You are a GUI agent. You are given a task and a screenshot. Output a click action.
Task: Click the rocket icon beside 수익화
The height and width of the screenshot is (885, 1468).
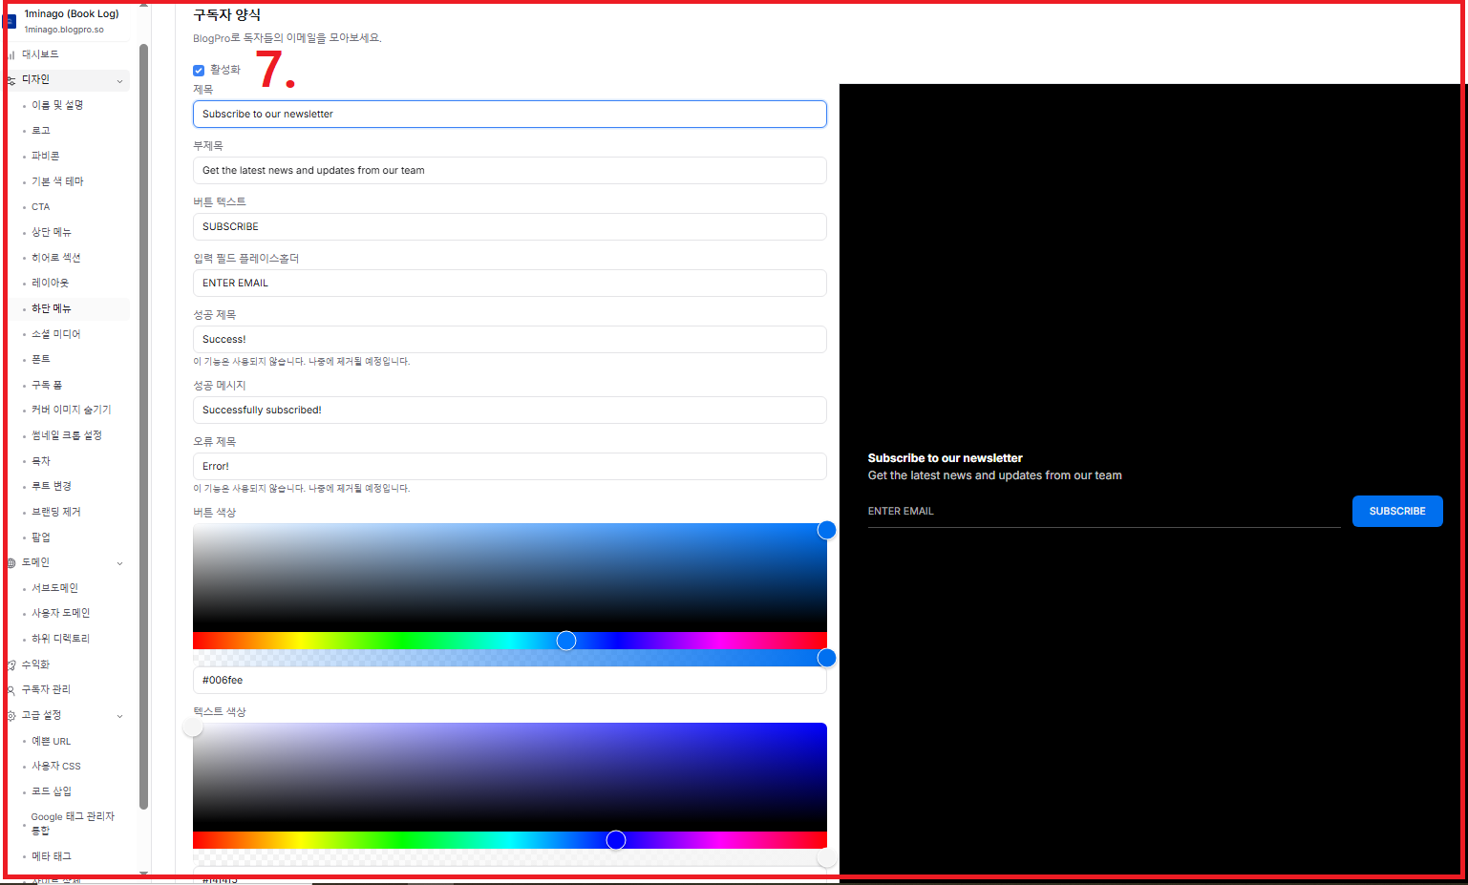tap(11, 664)
